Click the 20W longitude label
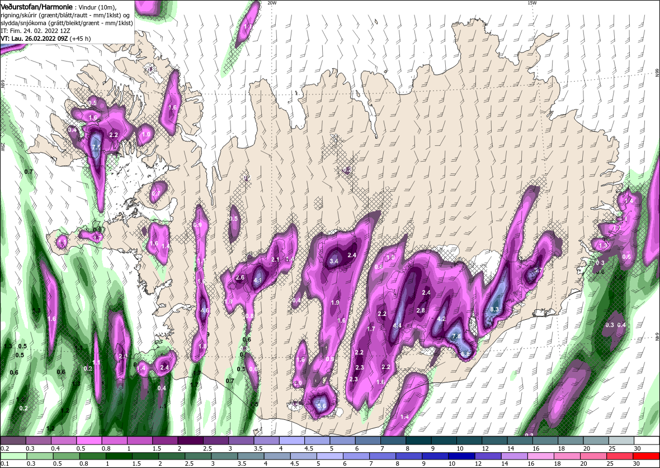 [x=272, y=3]
